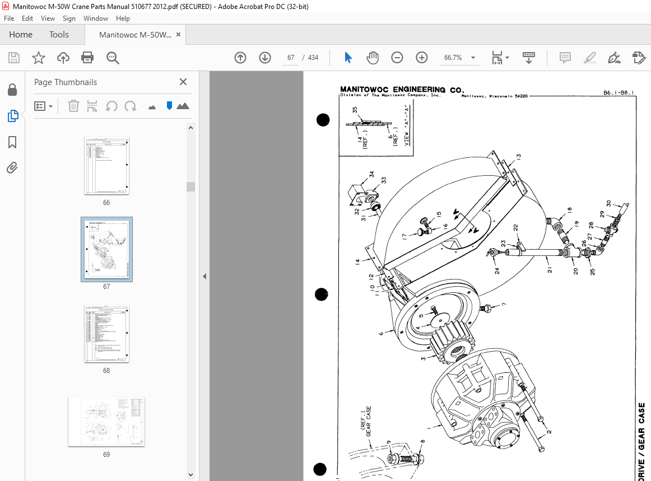This screenshot has width=651, height=481.
Task: Open the Help menu
Action: click(123, 18)
